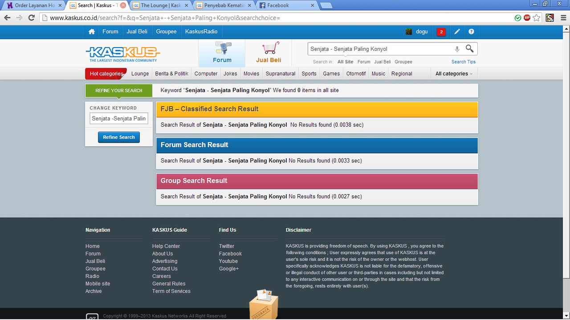The image size is (570, 320).
Task: Open the Sports category
Action: click(309, 74)
